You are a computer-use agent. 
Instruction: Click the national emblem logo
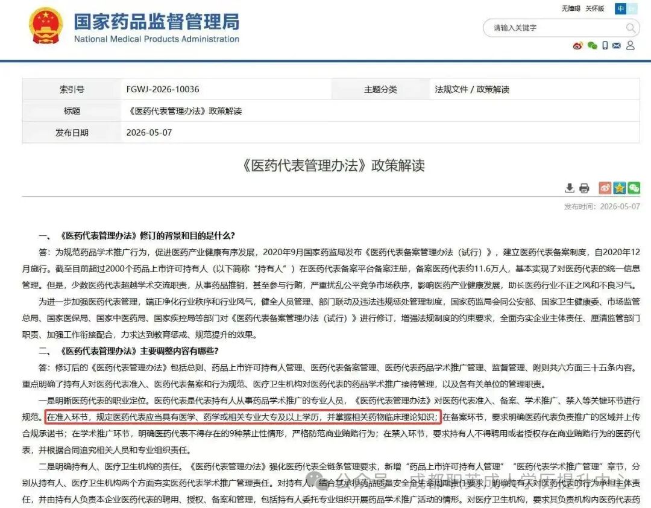point(45,26)
